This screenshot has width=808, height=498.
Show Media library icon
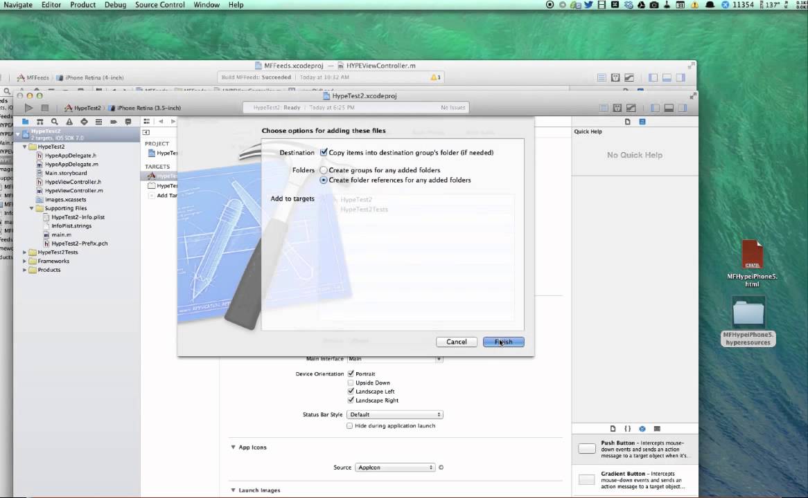coord(657,429)
